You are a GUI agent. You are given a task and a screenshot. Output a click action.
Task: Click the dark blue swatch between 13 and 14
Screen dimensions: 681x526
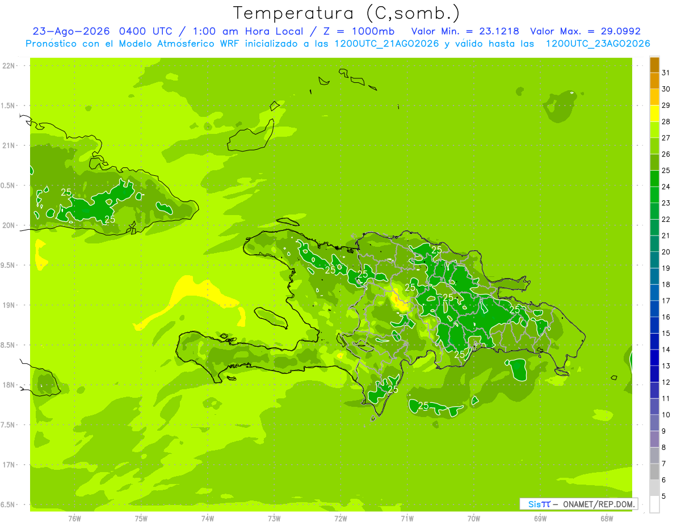[x=654, y=358]
